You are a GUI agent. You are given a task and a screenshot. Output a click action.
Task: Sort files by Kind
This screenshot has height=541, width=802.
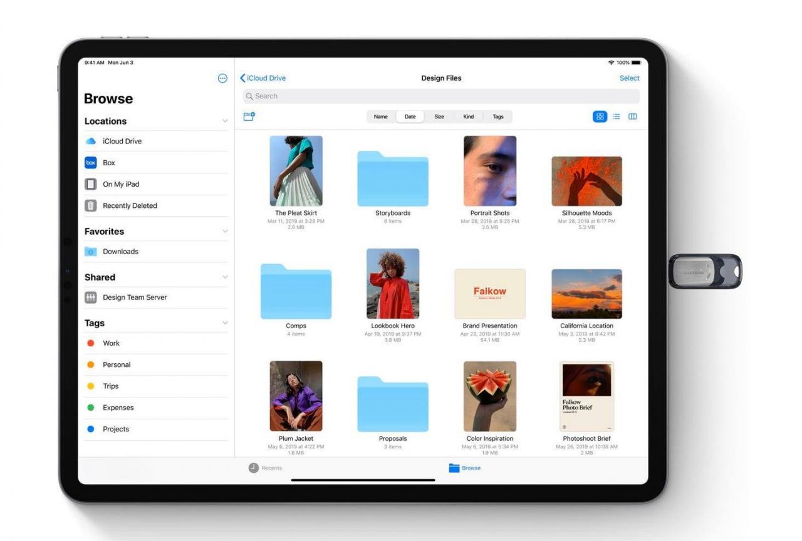click(469, 116)
